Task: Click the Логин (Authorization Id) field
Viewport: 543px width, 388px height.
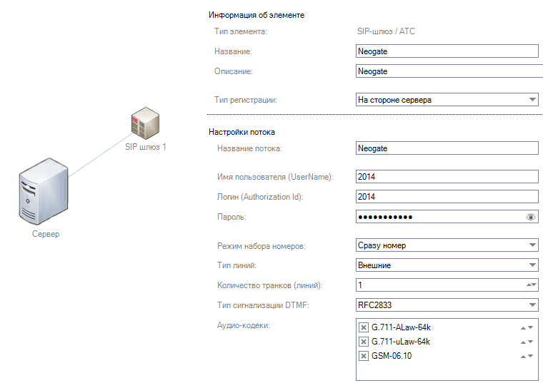Action: (447, 197)
